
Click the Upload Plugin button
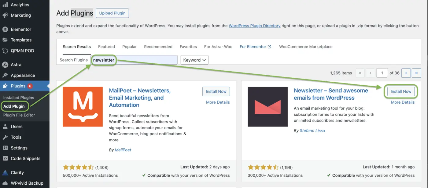tap(112, 13)
